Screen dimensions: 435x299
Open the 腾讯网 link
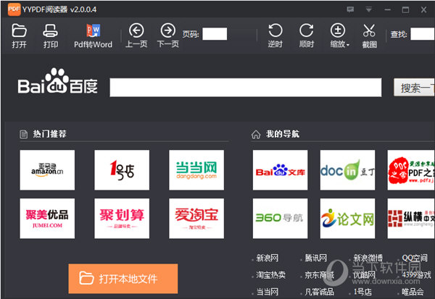[x=315, y=258]
